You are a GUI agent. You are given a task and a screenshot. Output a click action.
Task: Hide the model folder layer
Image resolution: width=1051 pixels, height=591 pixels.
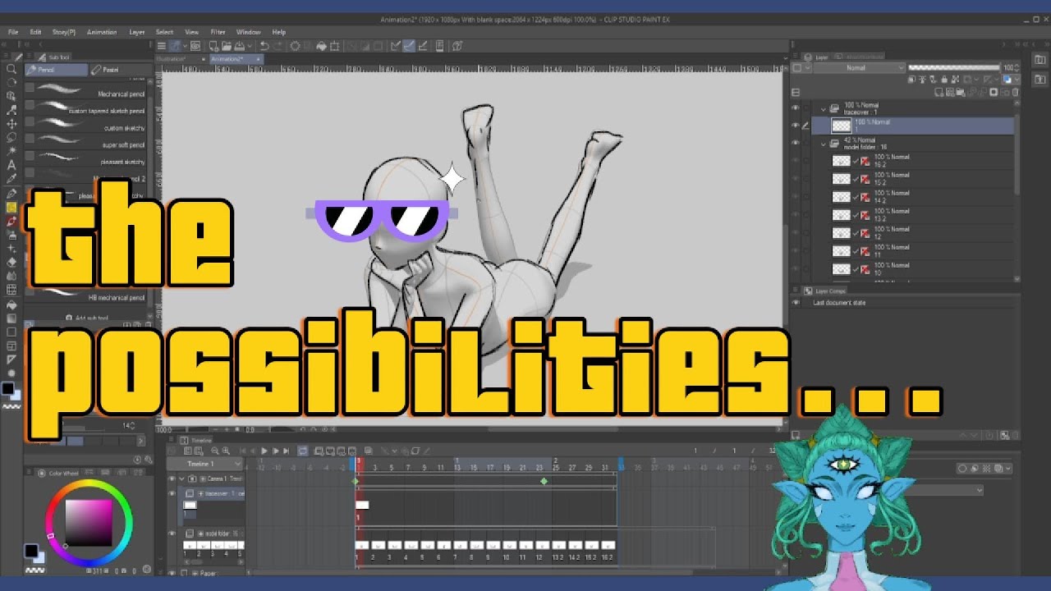[x=795, y=144]
